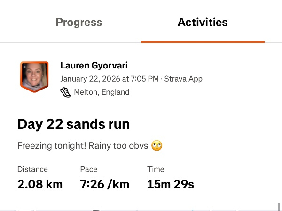Click the Distance stat label
This screenshot has width=282, height=211.
coord(32,169)
